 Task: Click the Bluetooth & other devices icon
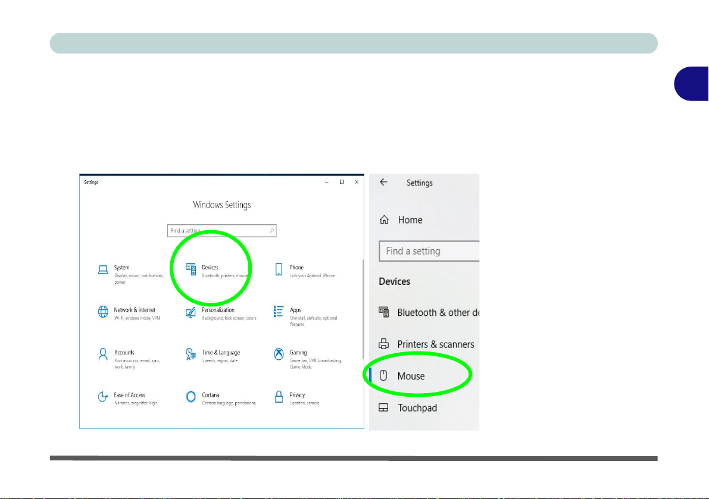[x=384, y=312]
